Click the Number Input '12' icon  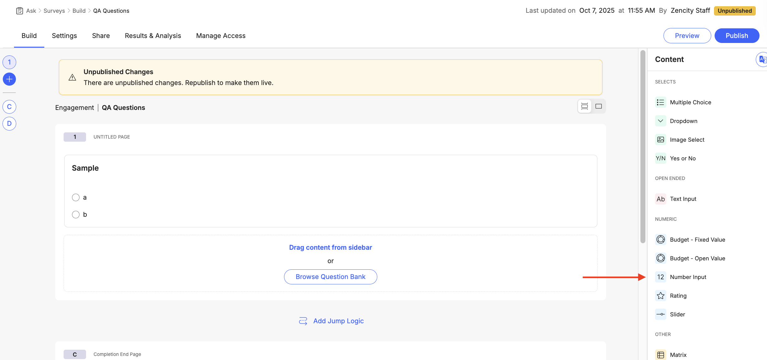point(661,277)
